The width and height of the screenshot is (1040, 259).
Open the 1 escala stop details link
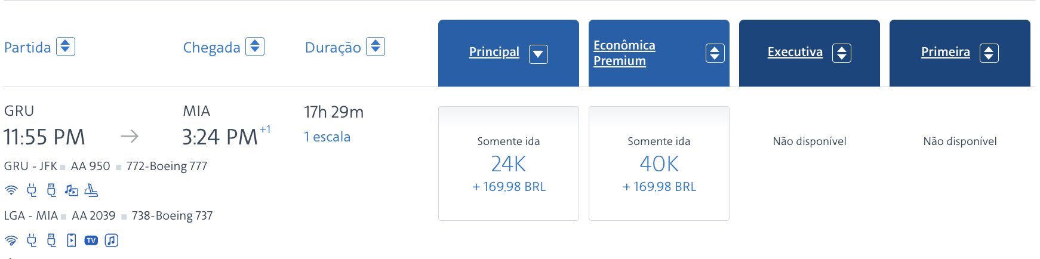(x=327, y=137)
